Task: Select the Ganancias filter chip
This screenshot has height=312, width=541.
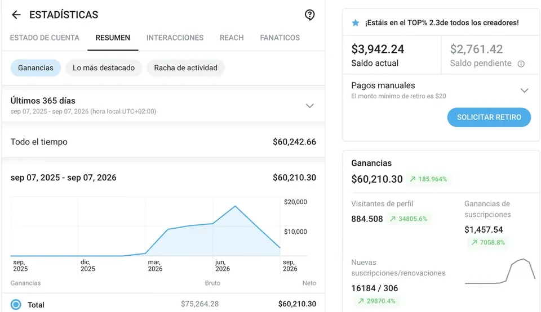Action: [36, 68]
